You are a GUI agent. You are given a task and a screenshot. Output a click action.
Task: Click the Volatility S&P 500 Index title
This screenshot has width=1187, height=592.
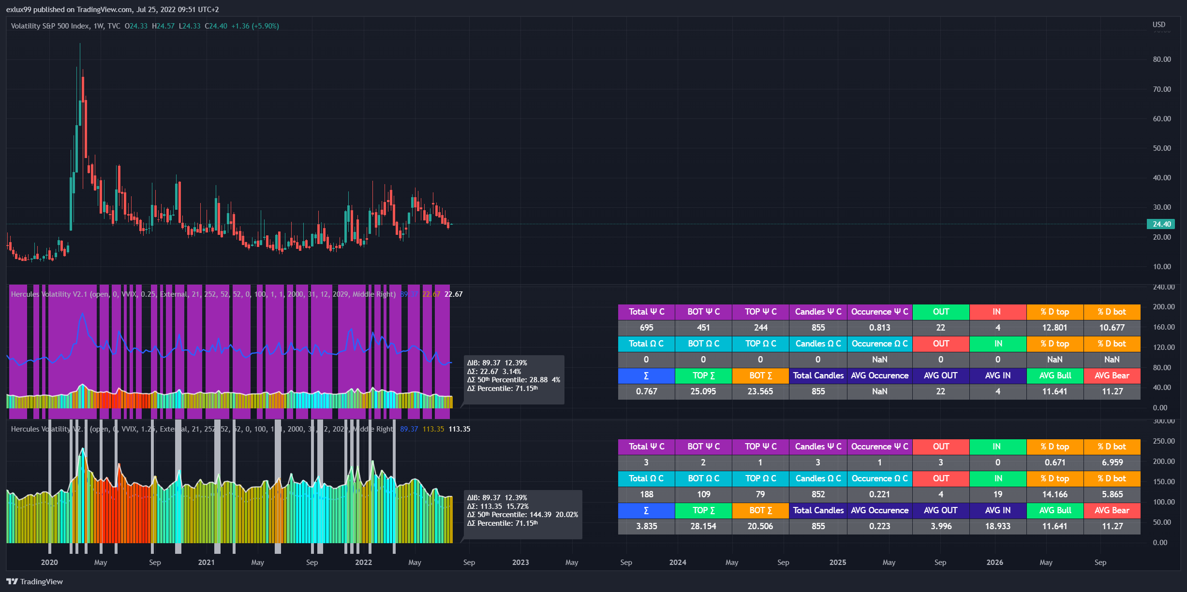pos(50,26)
